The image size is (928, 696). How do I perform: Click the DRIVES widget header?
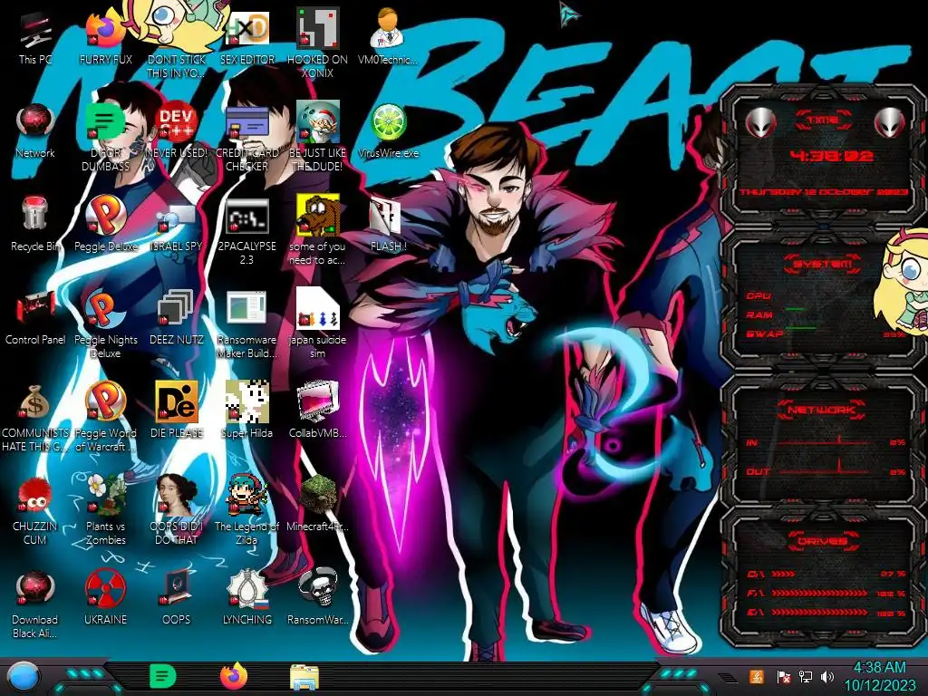click(x=823, y=541)
